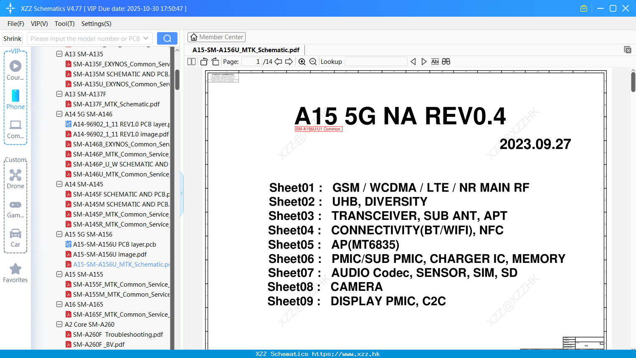The image size is (636, 358).
Task: Collapse the A13 SM-A135 node
Action: 59,54
